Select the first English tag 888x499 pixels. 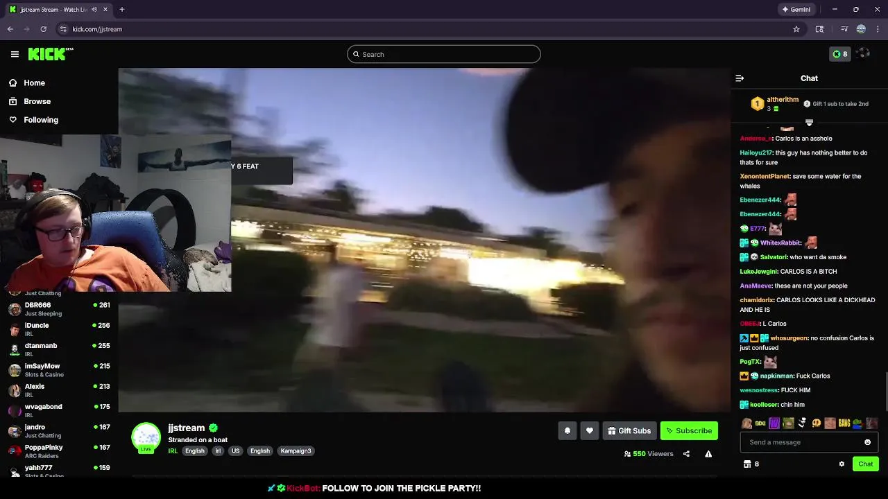(195, 450)
